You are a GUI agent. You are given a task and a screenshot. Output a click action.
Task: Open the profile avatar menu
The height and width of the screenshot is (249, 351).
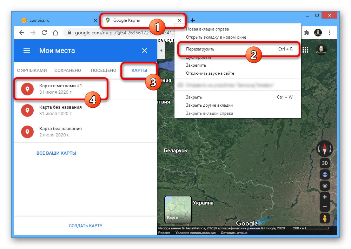click(318, 32)
